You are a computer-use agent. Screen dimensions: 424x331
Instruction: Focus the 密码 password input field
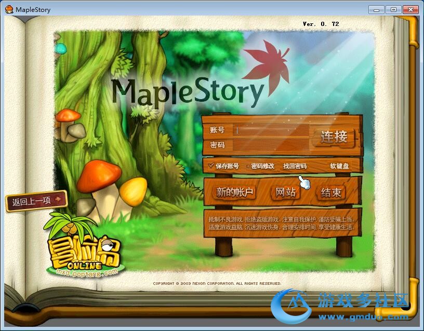[x=271, y=145]
